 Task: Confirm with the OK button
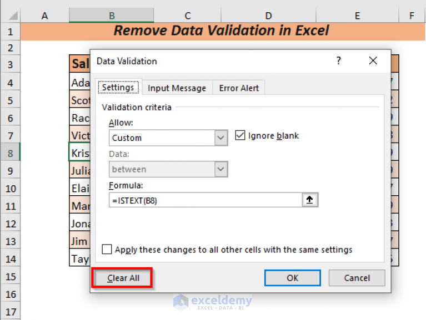[293, 278]
